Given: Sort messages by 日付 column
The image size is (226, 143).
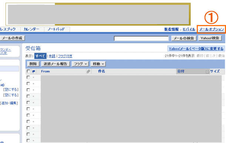Looking at the screenshot, I should [x=181, y=71].
